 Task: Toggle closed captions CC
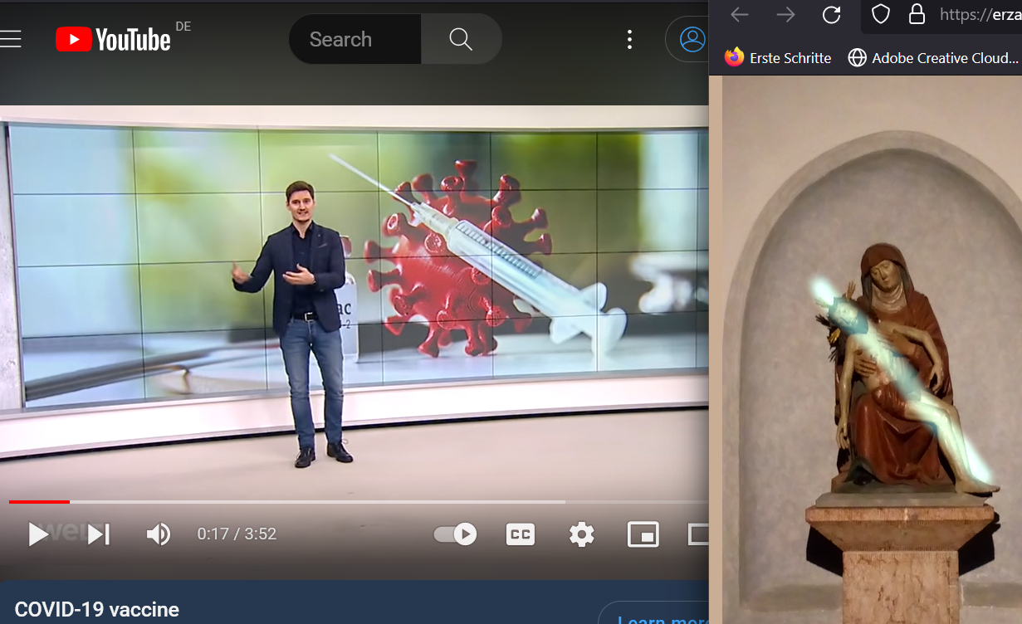click(x=521, y=534)
